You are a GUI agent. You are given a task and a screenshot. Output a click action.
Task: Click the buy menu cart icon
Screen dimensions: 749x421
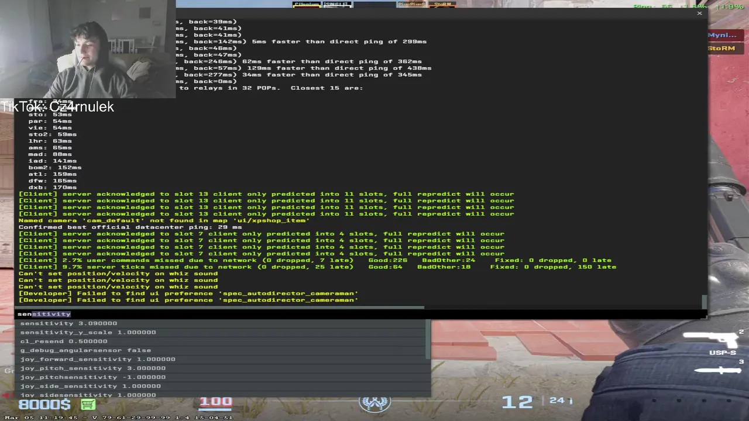pyautogui.click(x=88, y=404)
